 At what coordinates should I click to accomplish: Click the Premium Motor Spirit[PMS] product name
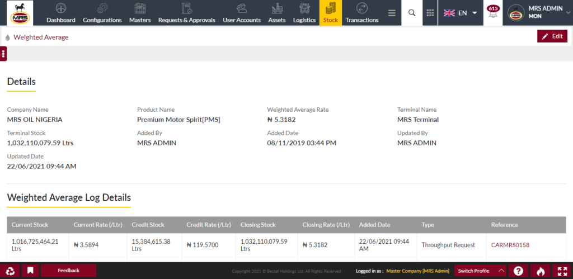179,120
